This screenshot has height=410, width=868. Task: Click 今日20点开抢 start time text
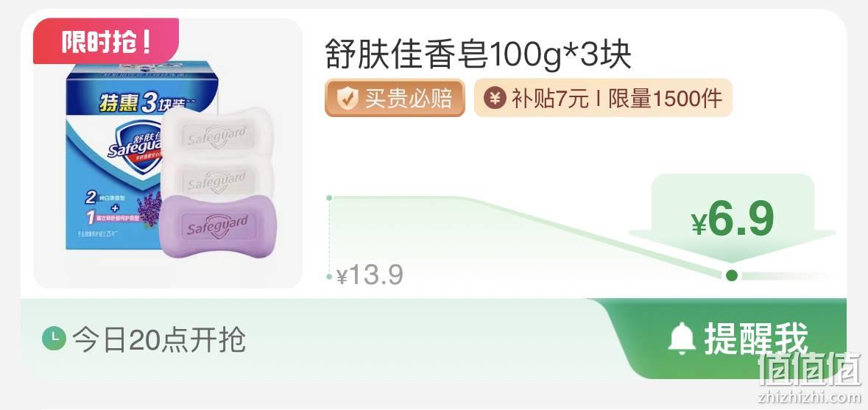coord(160,339)
